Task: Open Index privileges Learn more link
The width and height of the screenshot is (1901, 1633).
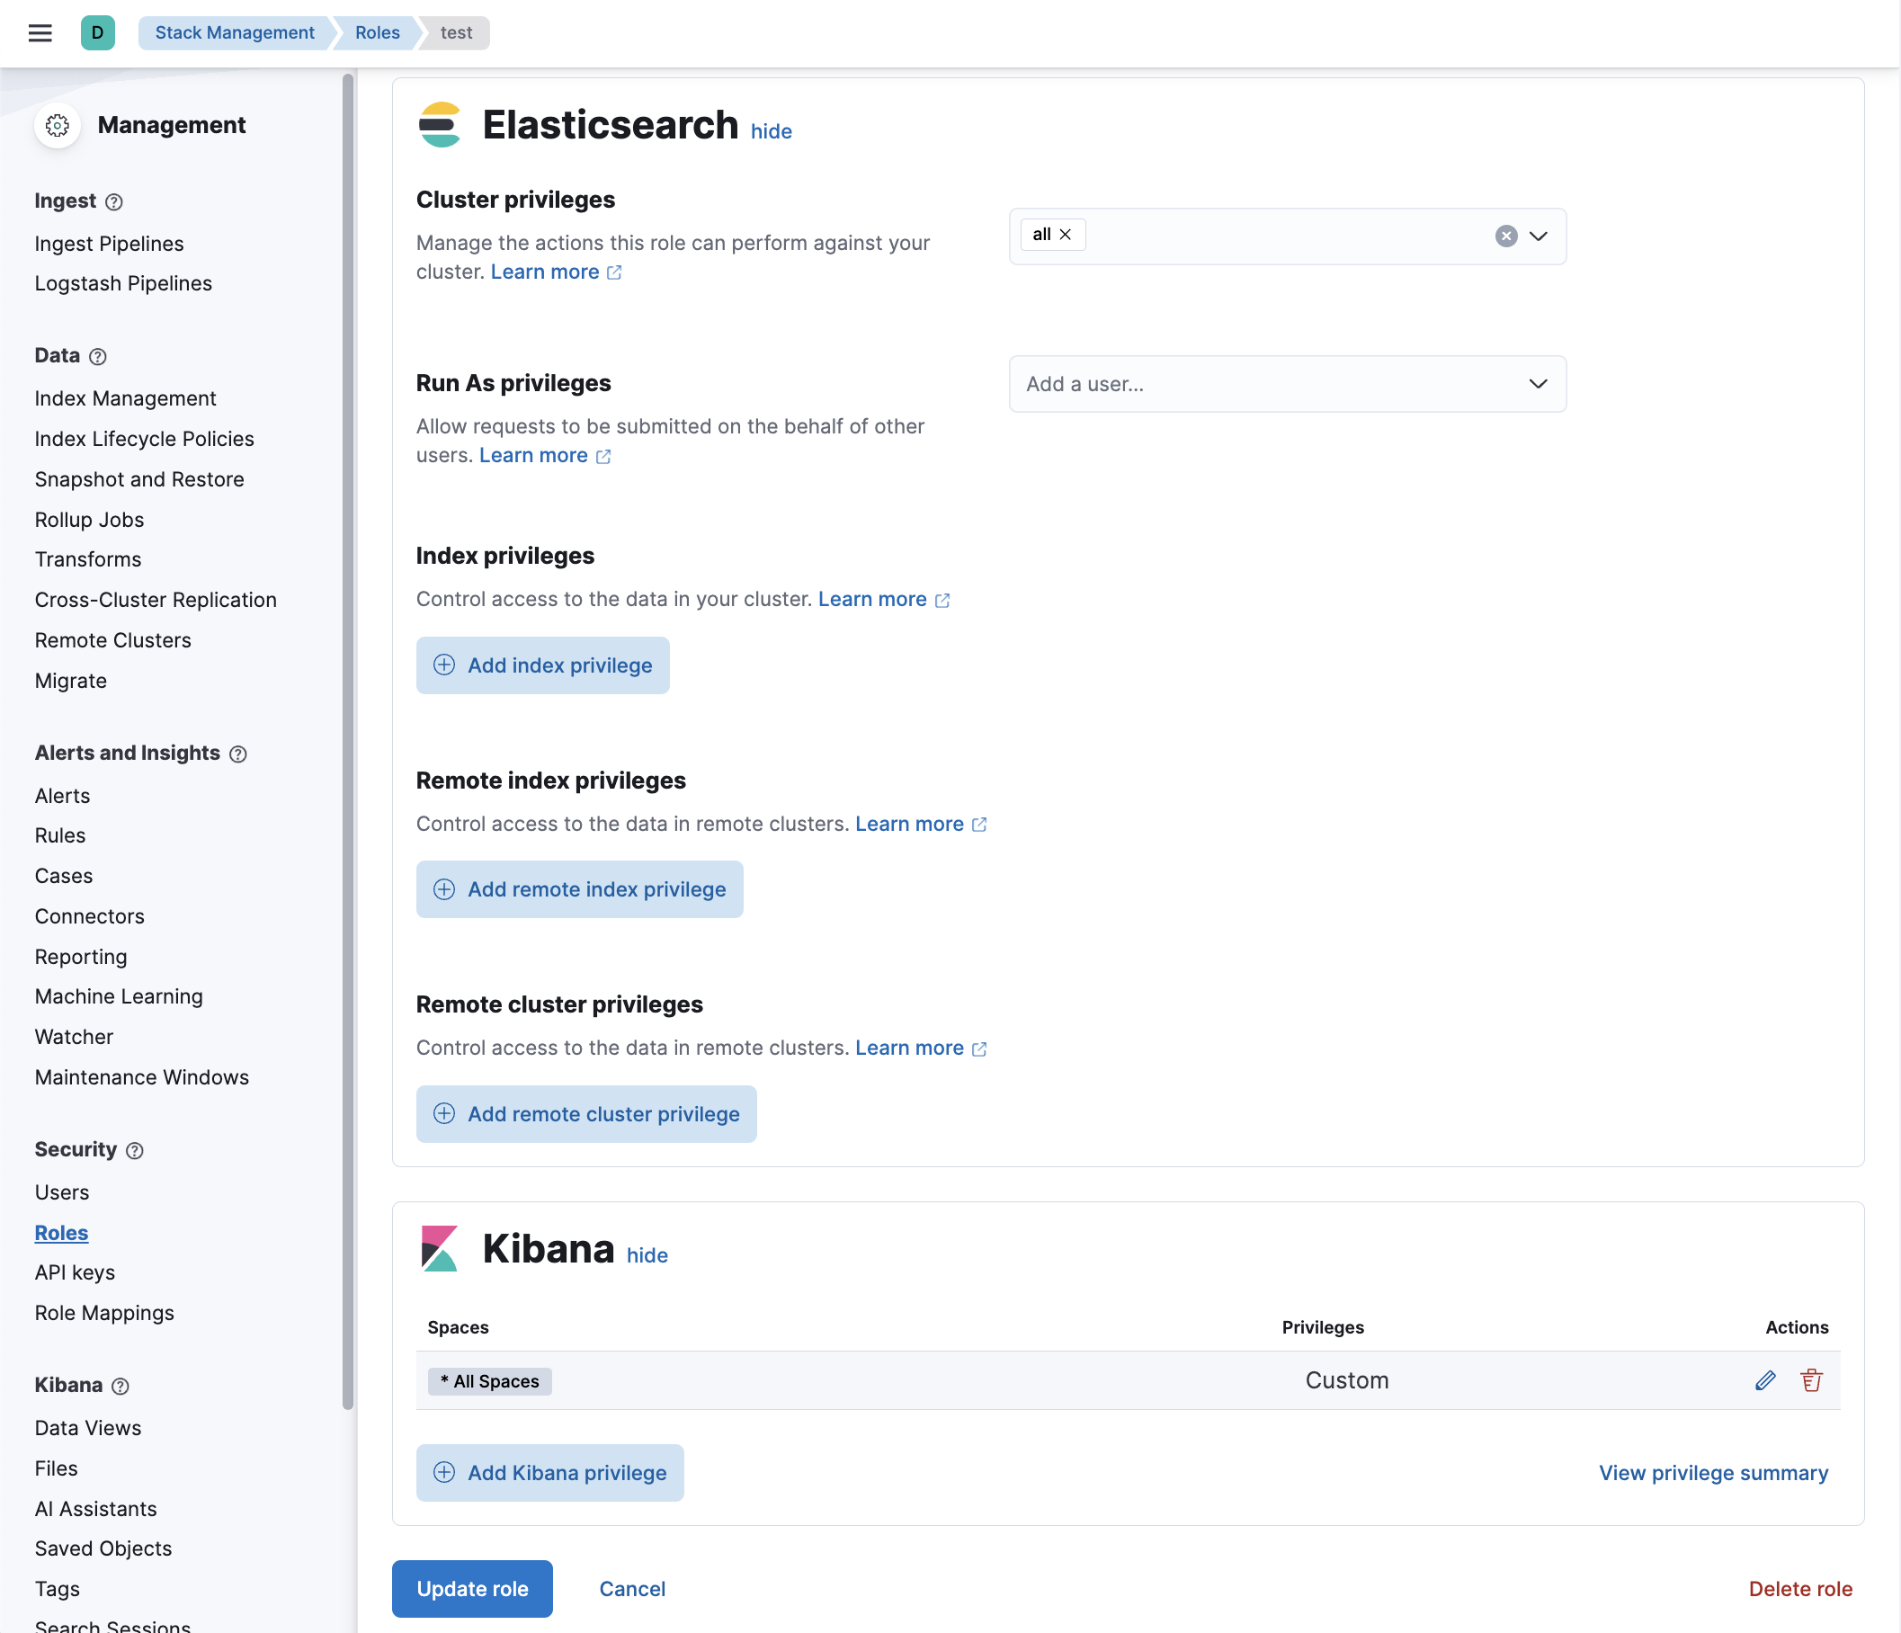Action: 884,599
